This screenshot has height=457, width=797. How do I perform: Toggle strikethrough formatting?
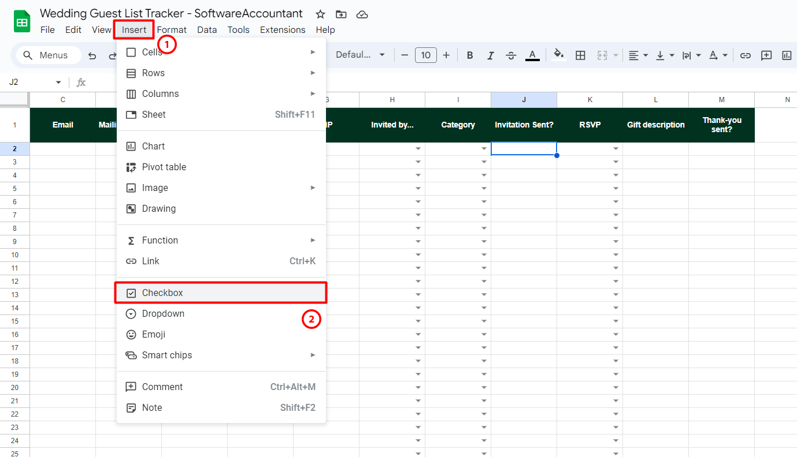pyautogui.click(x=511, y=55)
